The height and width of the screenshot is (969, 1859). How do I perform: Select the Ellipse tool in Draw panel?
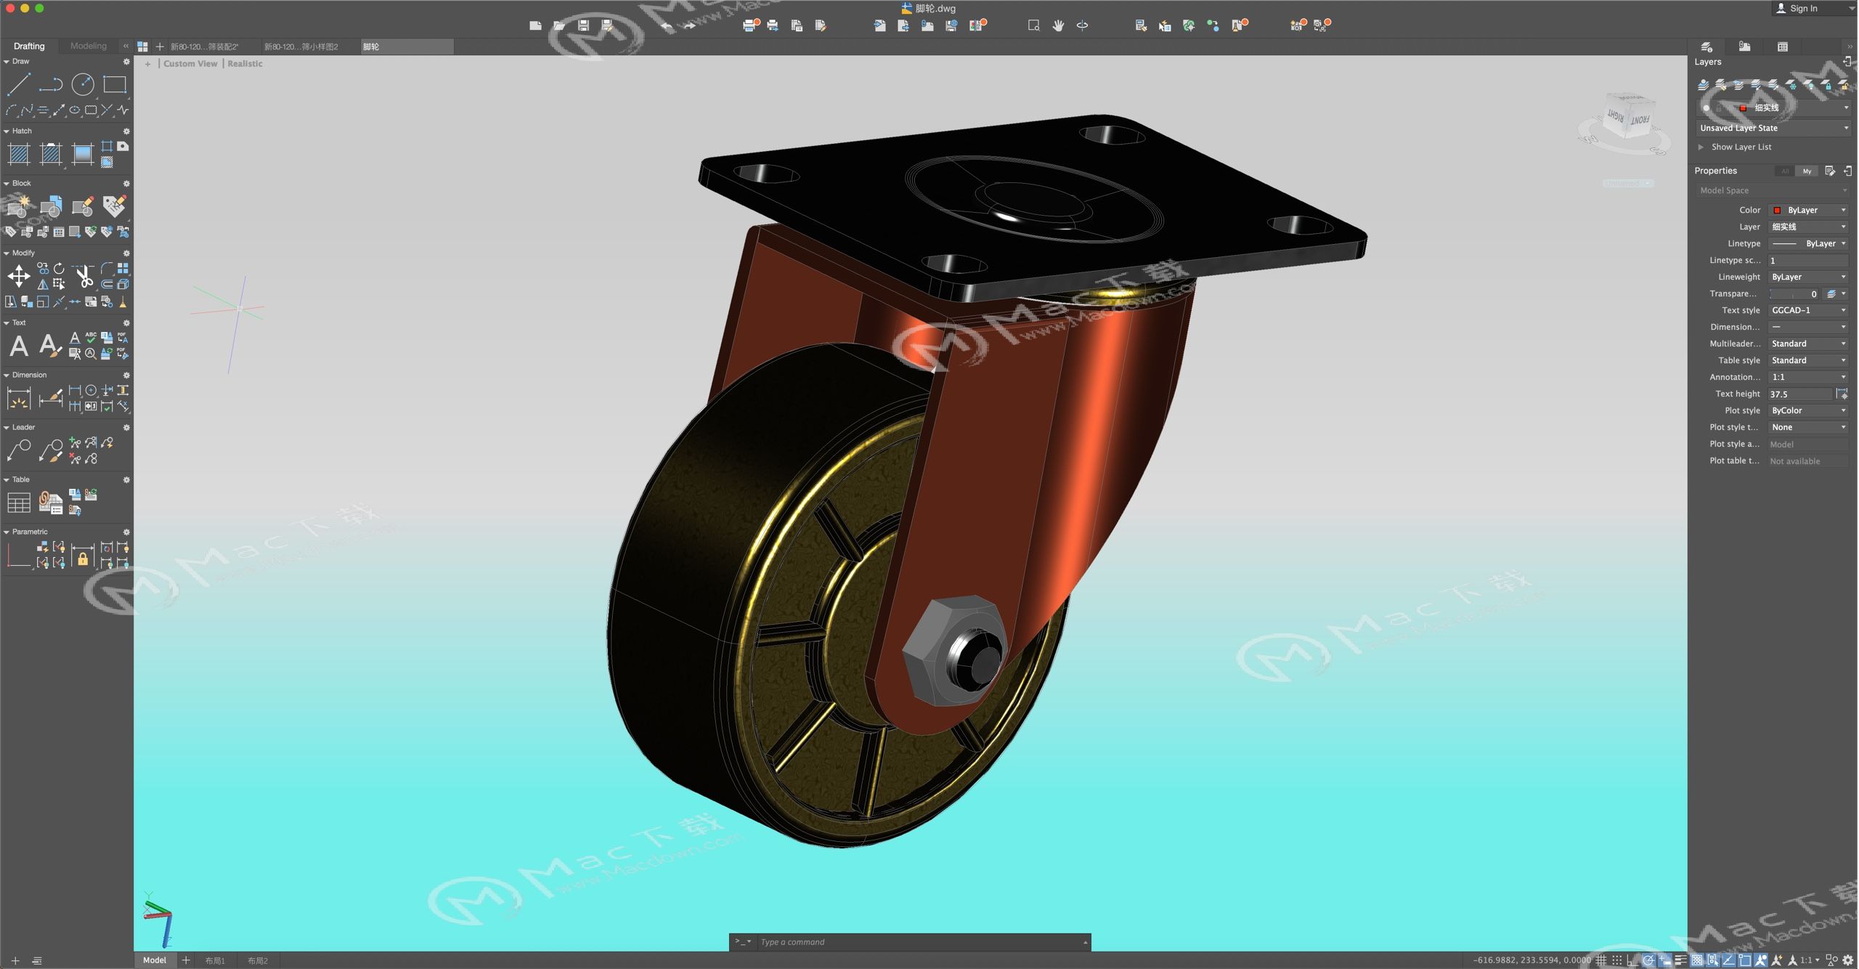tap(75, 110)
